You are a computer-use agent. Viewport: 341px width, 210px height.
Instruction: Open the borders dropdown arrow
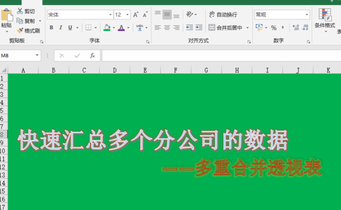click(95, 28)
